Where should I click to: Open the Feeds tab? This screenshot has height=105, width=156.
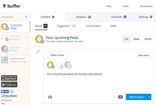(113, 26)
